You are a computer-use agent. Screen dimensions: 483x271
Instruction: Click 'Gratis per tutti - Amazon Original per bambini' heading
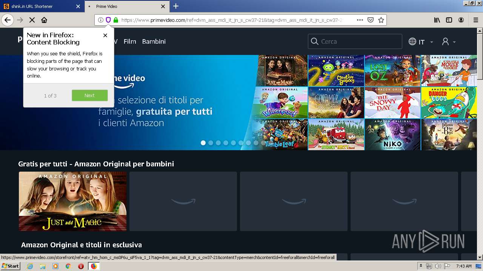pyautogui.click(x=96, y=164)
